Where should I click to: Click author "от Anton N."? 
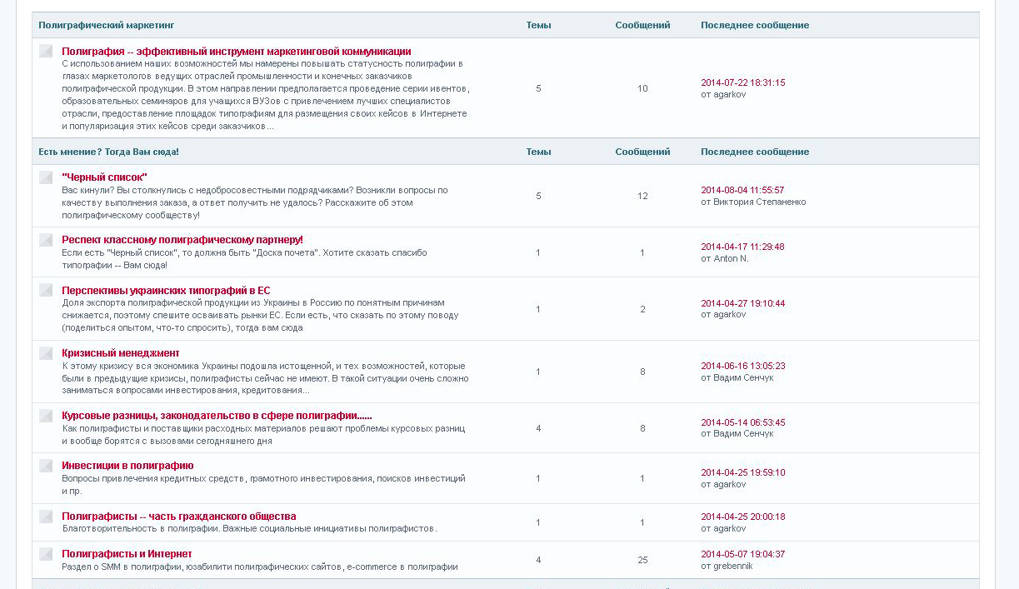(725, 258)
